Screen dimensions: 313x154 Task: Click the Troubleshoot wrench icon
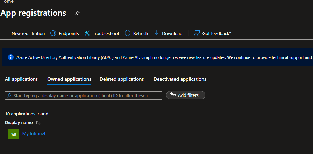(87, 33)
